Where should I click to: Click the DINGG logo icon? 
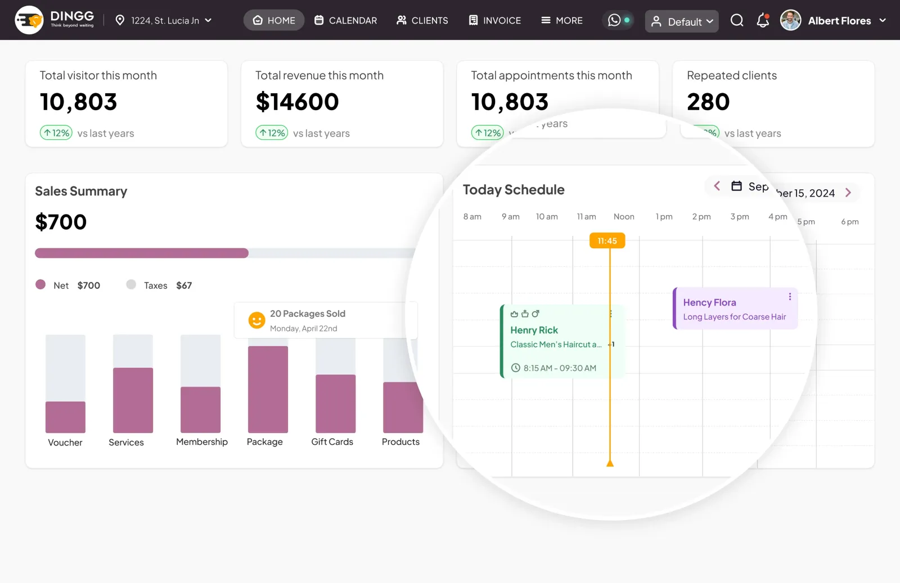point(29,20)
